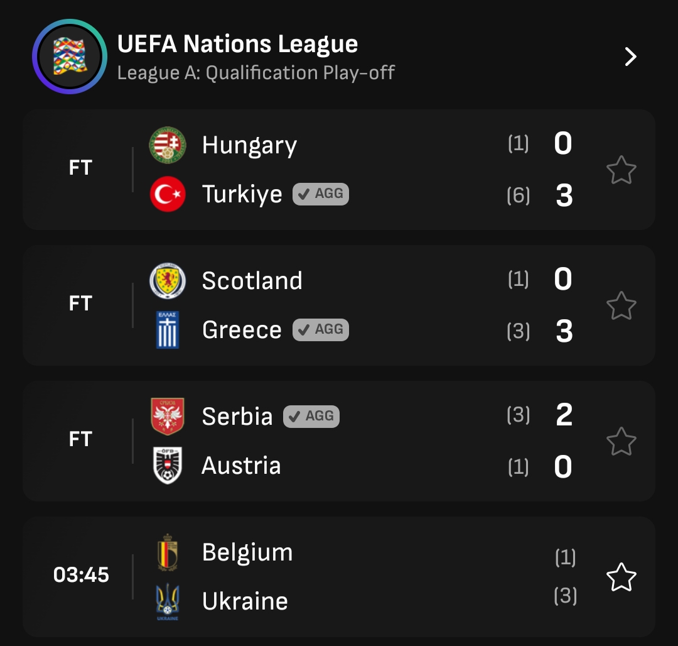Click the Scotland team crest
The width and height of the screenshot is (678, 646).
[x=168, y=281]
